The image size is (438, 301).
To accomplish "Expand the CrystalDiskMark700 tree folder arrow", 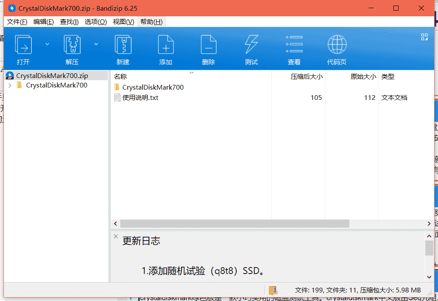I will 10,85.
